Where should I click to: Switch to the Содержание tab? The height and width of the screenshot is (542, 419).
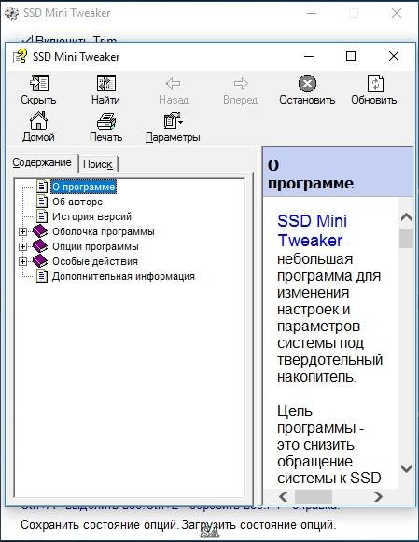point(42,162)
